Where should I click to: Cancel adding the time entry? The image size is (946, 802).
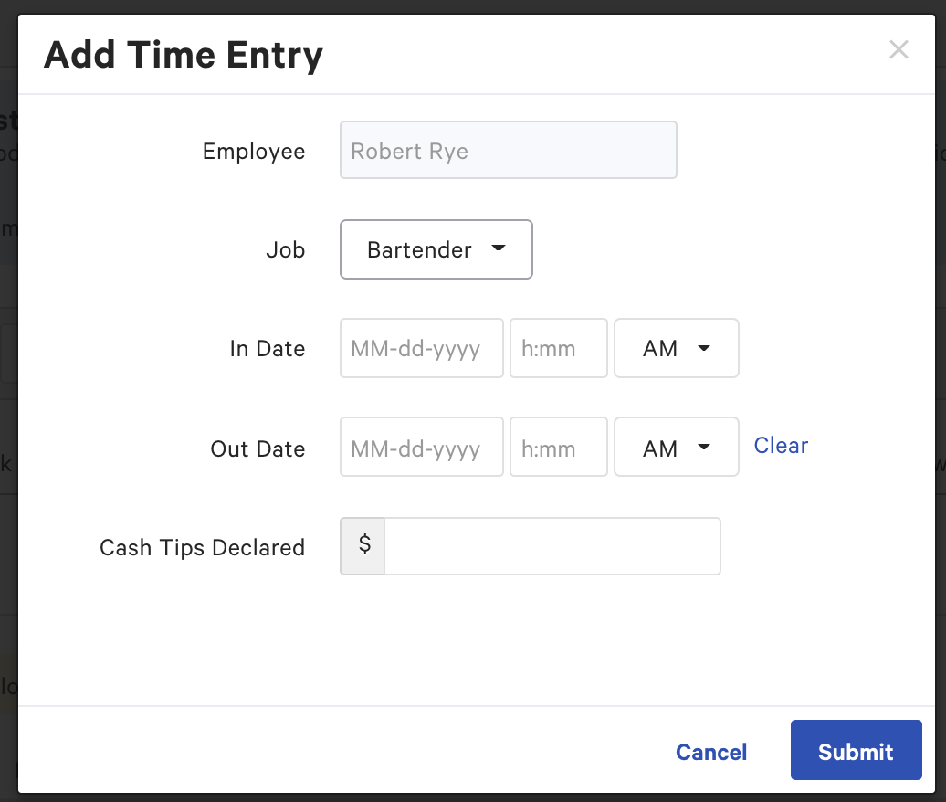click(711, 752)
